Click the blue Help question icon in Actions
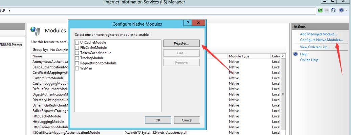351x135 pixels. coord(295,54)
